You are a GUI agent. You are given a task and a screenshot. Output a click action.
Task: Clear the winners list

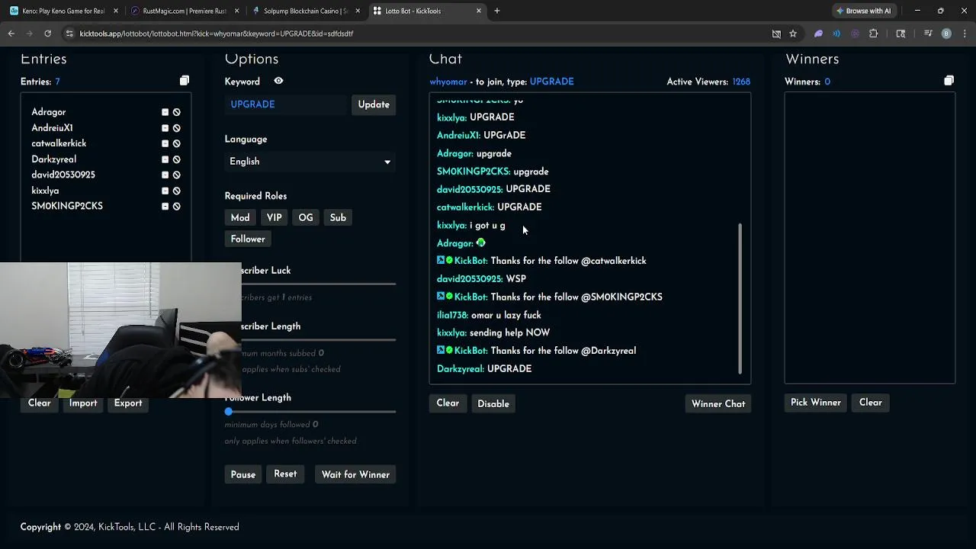(x=871, y=403)
